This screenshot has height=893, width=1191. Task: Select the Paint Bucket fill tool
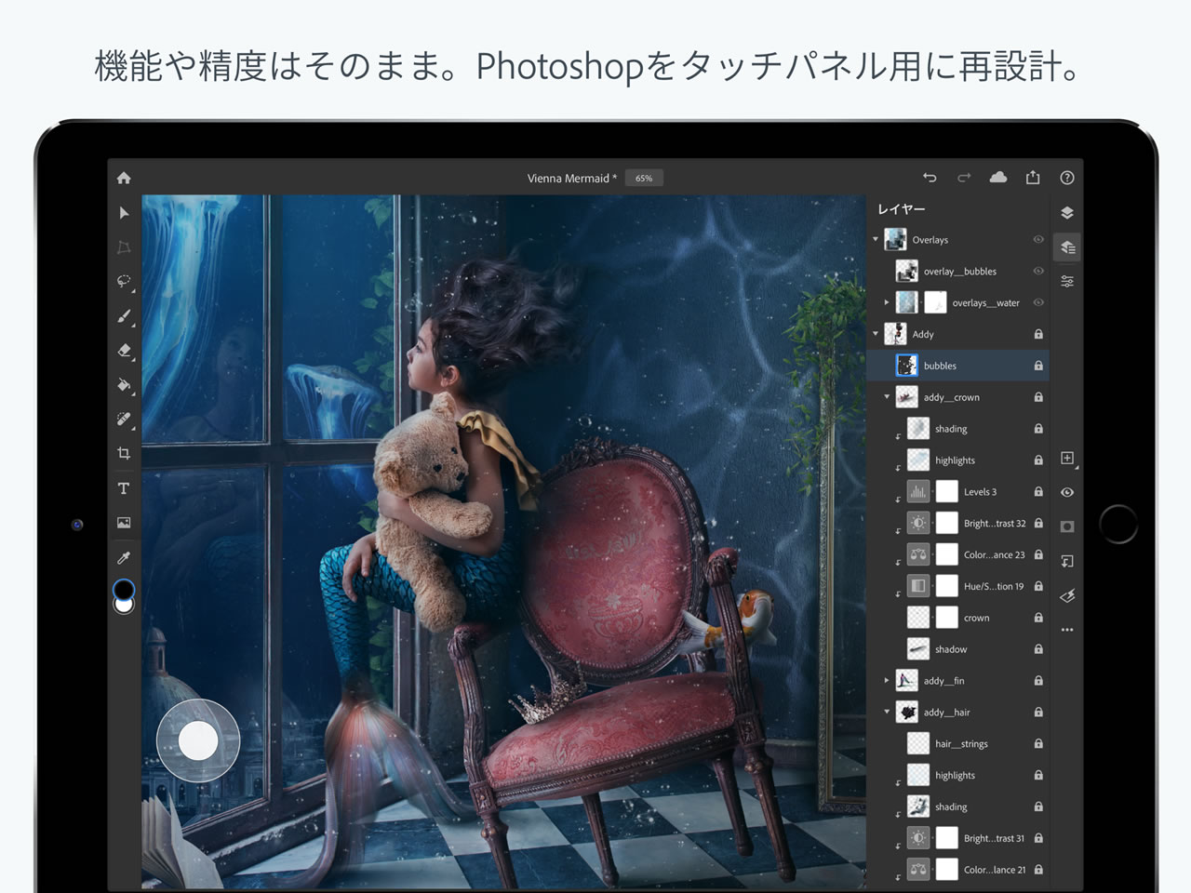[124, 385]
